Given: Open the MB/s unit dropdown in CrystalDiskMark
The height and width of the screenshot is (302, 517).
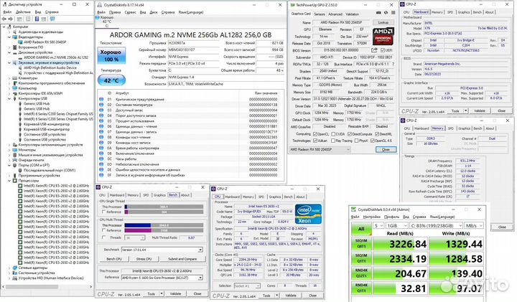Looking at the screenshot, I should [474, 225].
